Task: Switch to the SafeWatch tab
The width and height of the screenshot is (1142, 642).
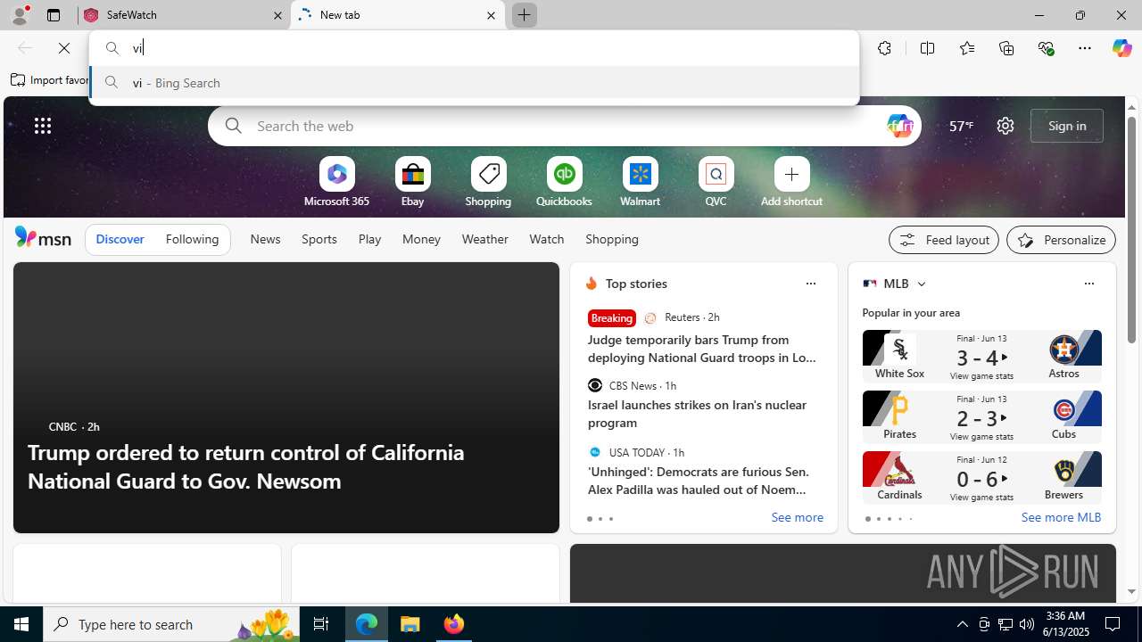Action: (184, 15)
